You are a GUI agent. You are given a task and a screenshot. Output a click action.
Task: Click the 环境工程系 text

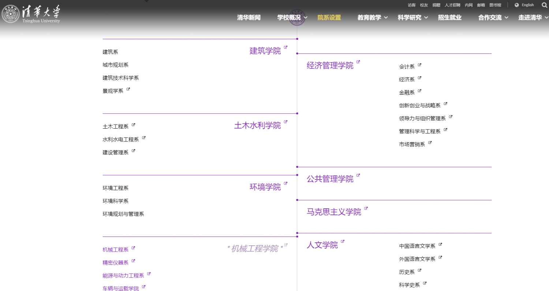[116, 188]
